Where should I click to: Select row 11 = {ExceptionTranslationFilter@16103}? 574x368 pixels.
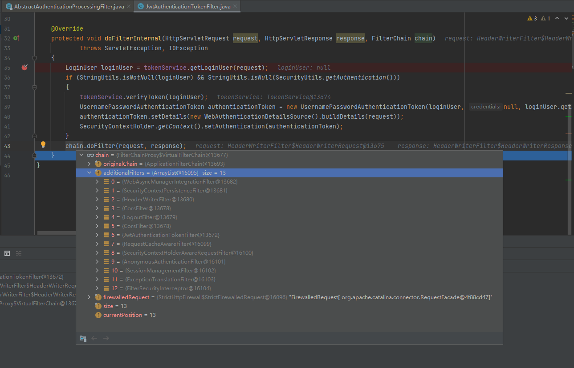click(289, 280)
